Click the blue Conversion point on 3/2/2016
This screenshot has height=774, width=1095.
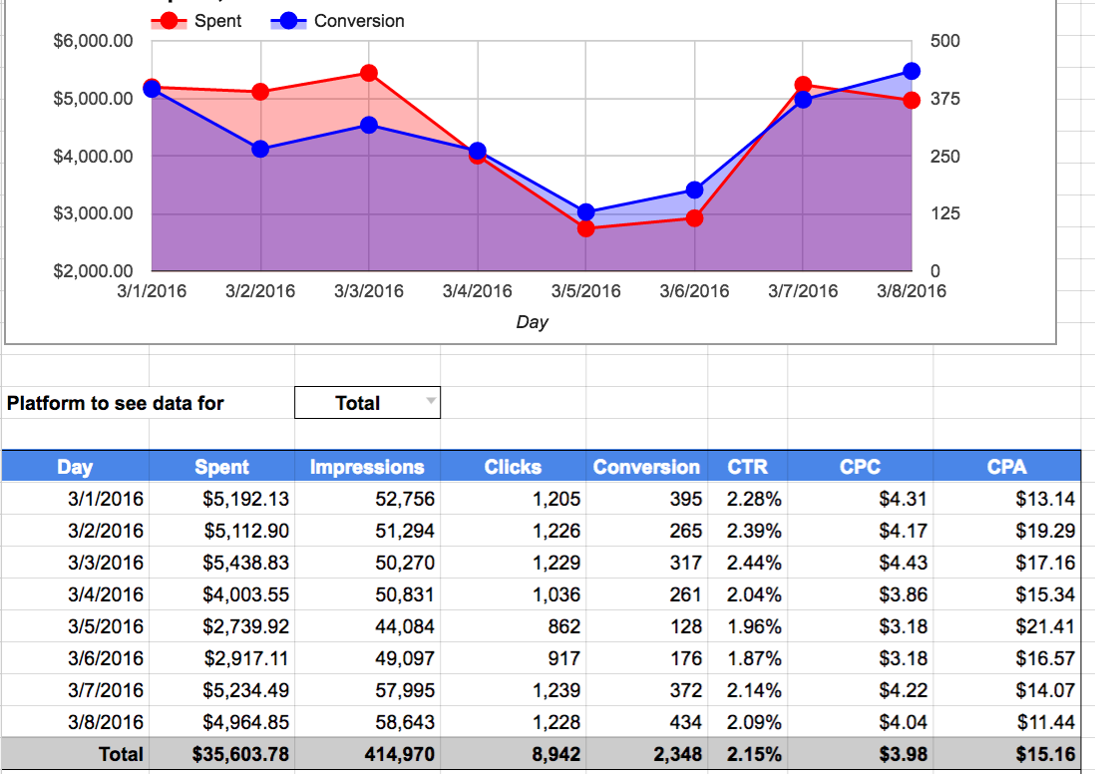point(260,149)
